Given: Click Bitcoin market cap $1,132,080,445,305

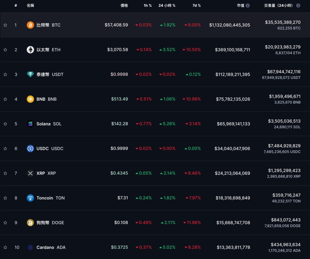Looking at the screenshot, I should click(229, 25).
